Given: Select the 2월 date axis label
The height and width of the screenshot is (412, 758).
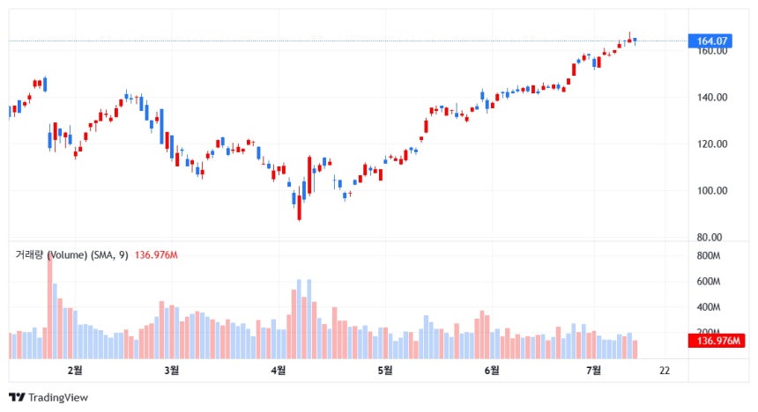Looking at the screenshot, I should 75,371.
